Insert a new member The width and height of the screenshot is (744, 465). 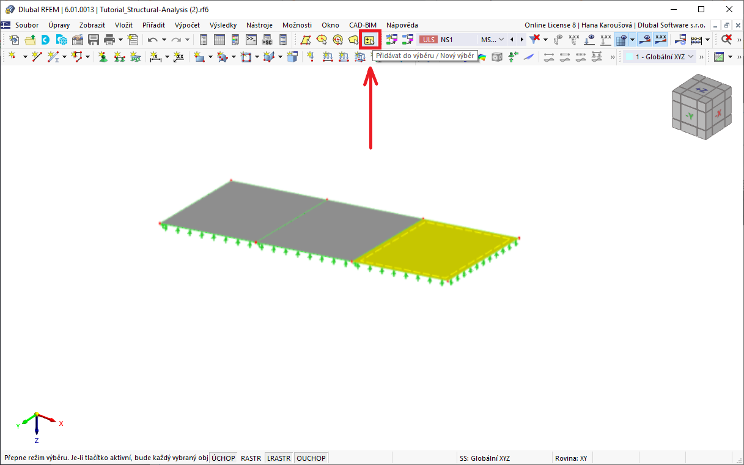[53, 56]
